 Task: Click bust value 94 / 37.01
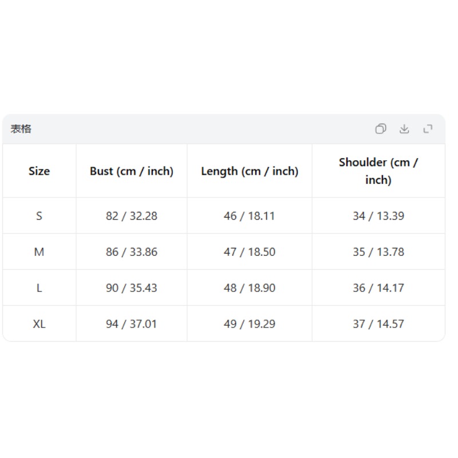coord(132,324)
